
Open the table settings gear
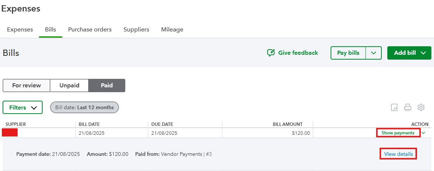[421, 108]
